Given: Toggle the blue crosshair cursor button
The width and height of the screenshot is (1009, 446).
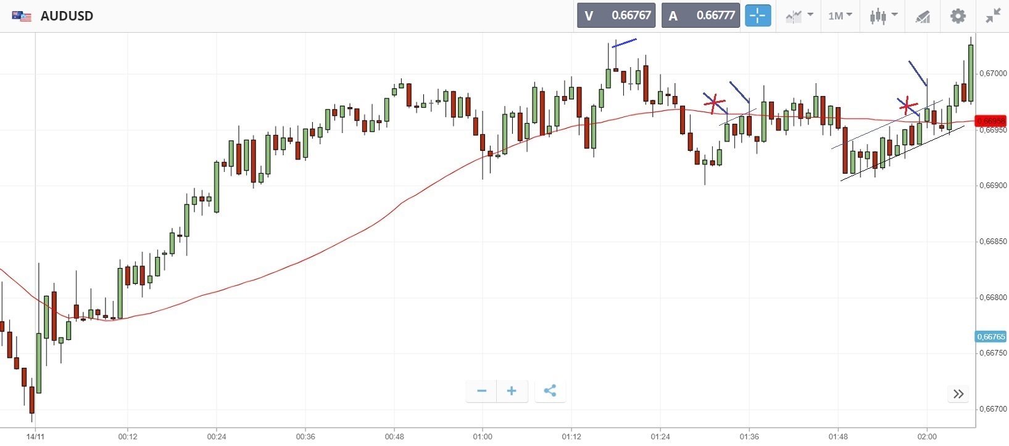Looking at the screenshot, I should click(x=758, y=16).
